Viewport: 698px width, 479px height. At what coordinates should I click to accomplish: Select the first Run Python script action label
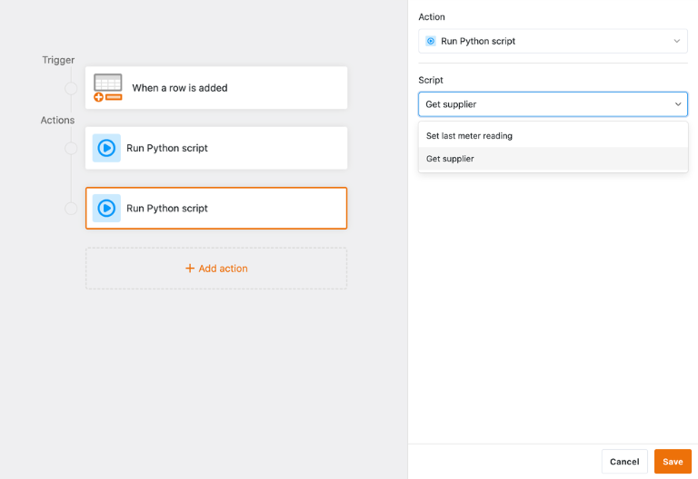pyautogui.click(x=167, y=148)
